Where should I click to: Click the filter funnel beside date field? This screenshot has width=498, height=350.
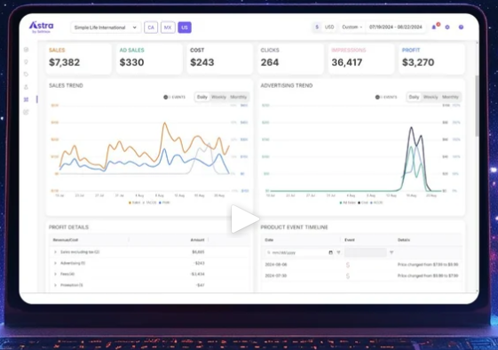[x=338, y=252]
